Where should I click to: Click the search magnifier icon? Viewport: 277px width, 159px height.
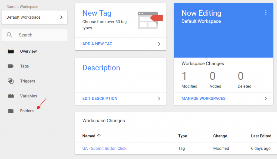coord(10,35)
